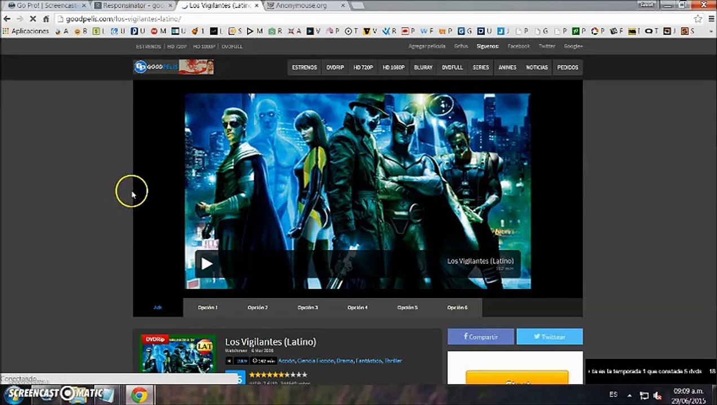
Task: Rate the movie using the star rating
Action: pyautogui.click(x=278, y=375)
